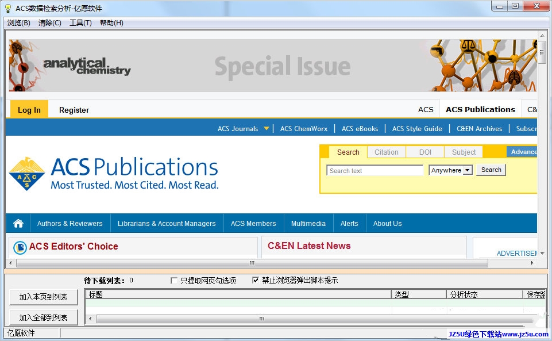The image size is (552, 341).
Task: Open ACS eBooks link
Action: [x=360, y=129]
